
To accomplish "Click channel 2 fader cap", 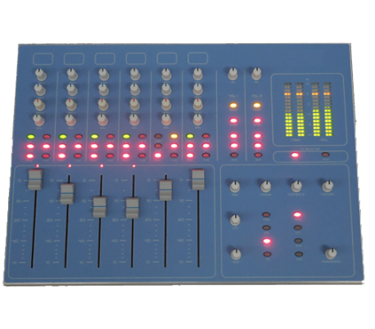I will click(67, 194).
